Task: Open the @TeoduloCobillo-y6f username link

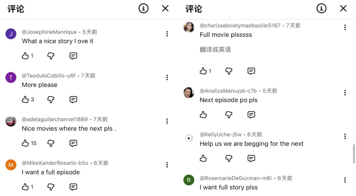Action: click(x=48, y=76)
